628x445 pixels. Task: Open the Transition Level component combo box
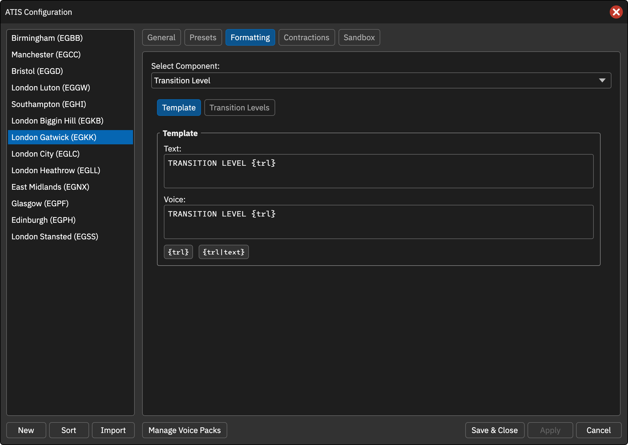[x=381, y=80]
